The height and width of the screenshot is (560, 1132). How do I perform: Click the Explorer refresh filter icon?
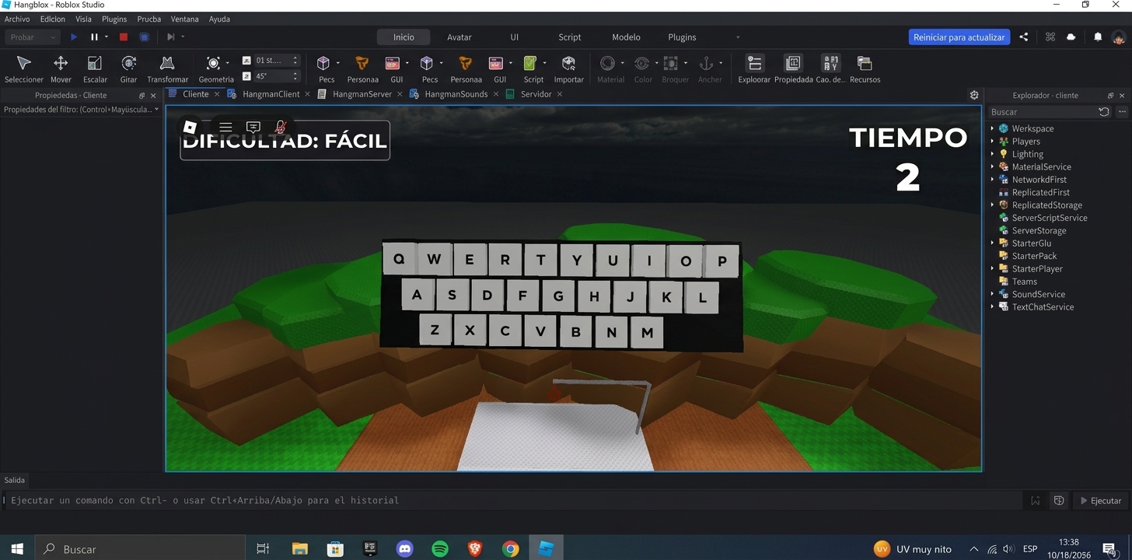pos(1104,112)
